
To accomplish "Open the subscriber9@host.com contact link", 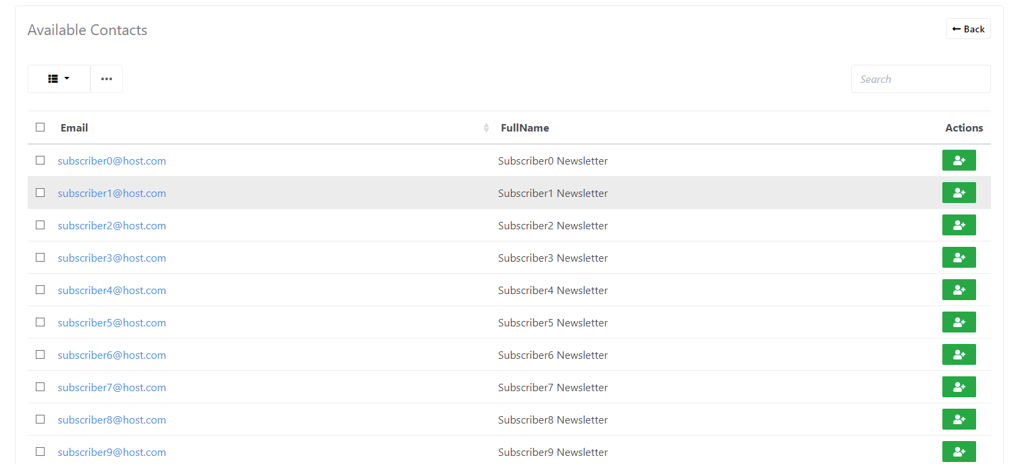I will coord(112,453).
